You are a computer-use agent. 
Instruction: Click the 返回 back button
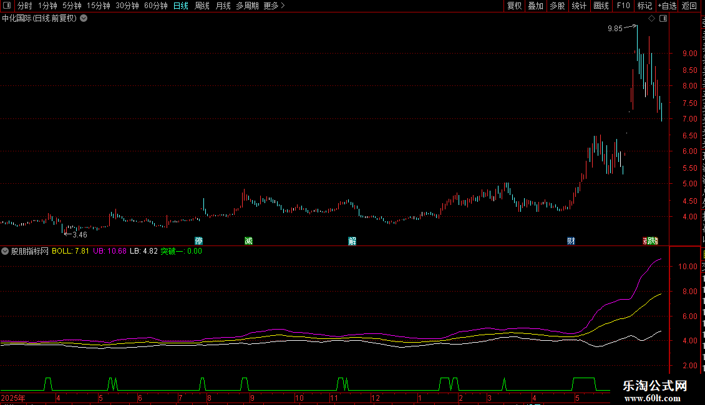[x=689, y=6]
